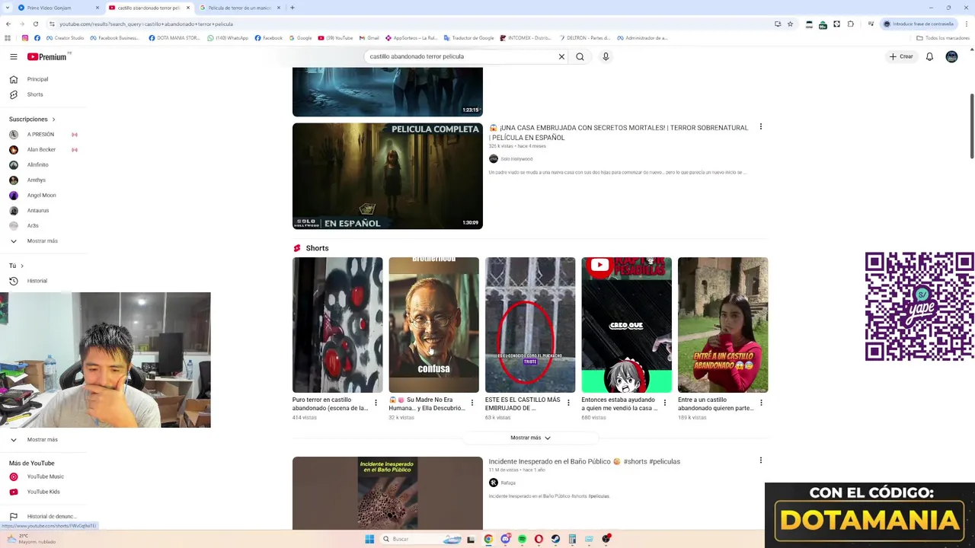Open Creator Studio bookmark

pos(65,38)
